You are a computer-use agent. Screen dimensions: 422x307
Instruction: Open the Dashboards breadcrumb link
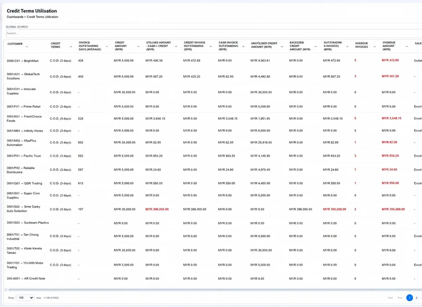click(15, 17)
